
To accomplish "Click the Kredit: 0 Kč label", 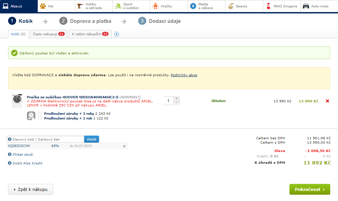I will point(268,156).
